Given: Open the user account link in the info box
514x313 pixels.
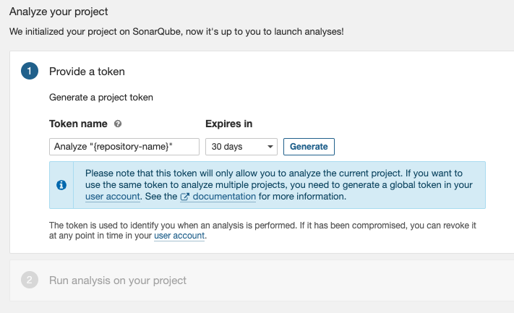Looking at the screenshot, I should (x=113, y=197).
